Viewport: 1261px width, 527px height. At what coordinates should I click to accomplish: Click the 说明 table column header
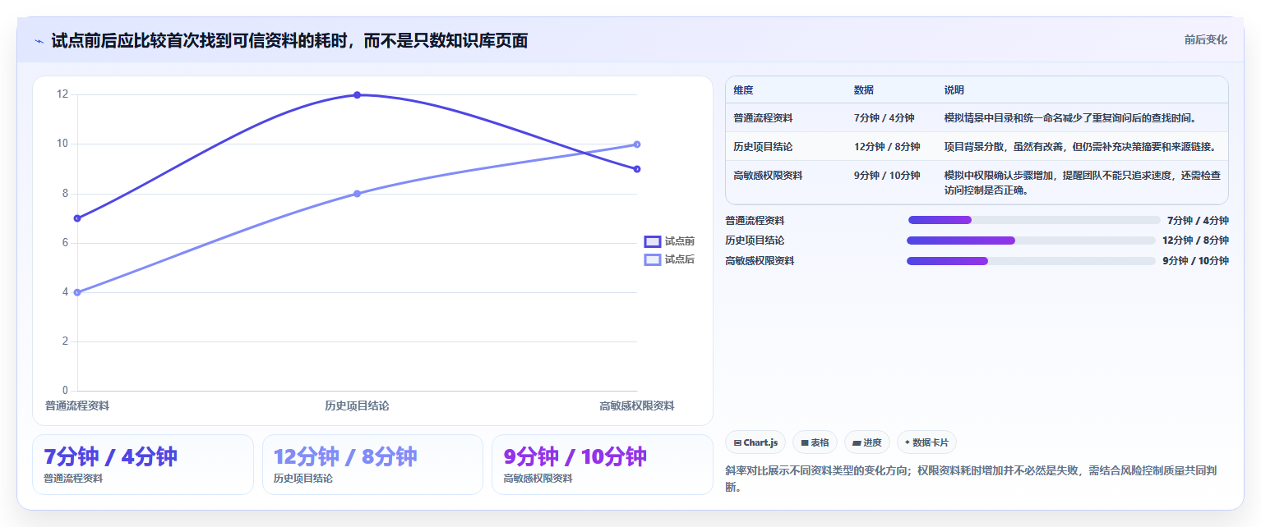(x=954, y=90)
